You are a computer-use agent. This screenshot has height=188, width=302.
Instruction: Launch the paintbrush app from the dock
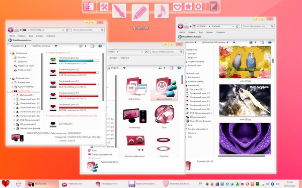(119, 11)
